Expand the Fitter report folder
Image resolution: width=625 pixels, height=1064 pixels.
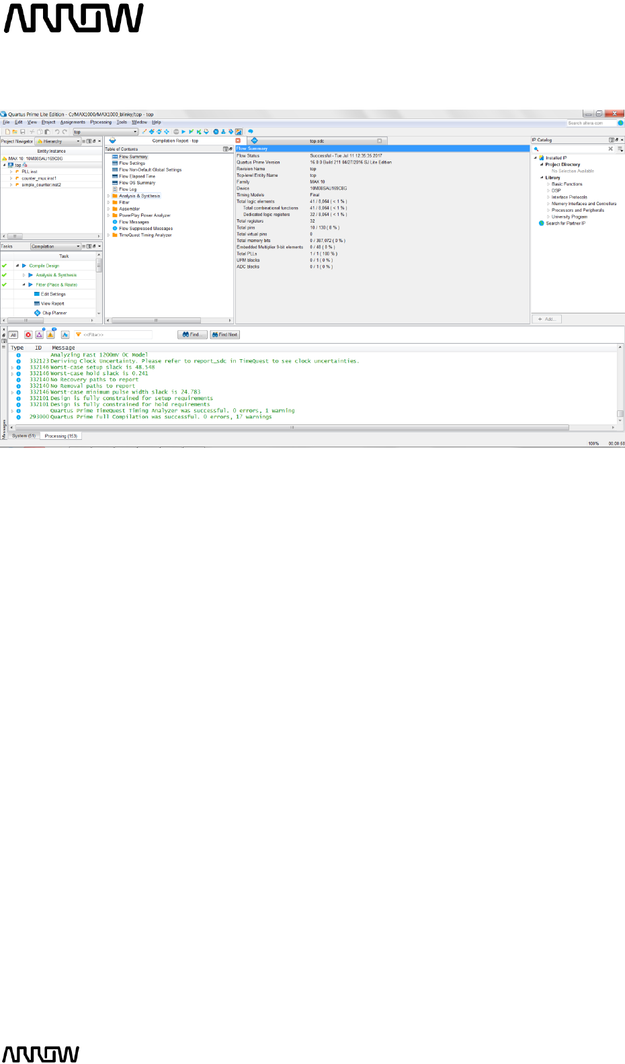(x=108, y=202)
